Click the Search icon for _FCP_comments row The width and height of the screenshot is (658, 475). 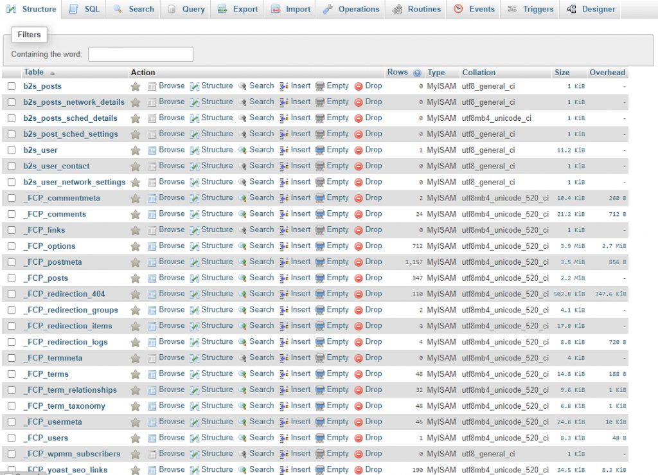(243, 214)
